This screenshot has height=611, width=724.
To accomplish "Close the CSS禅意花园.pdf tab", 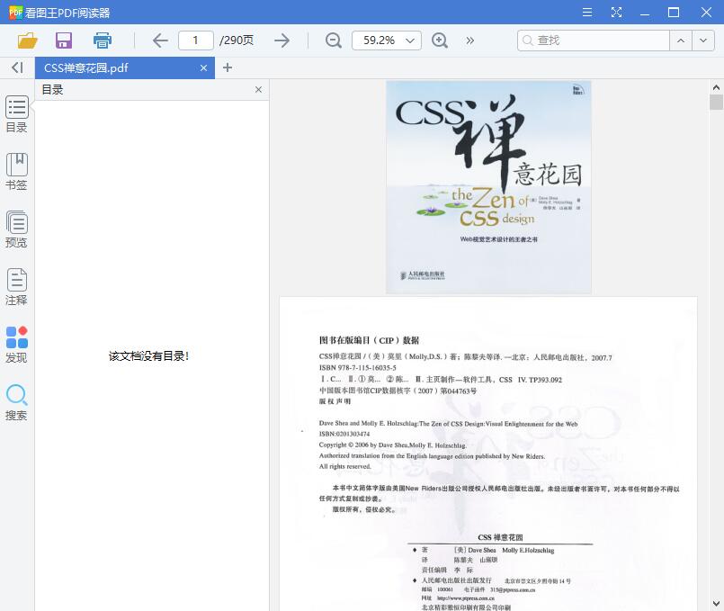I will pos(203,67).
